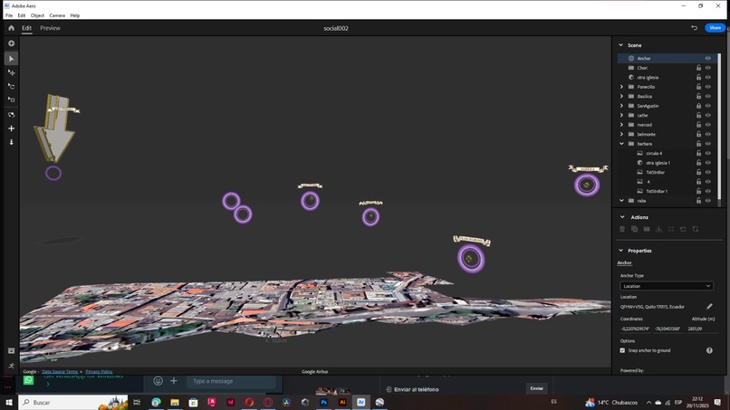730x410 pixels.
Task: Toggle visibility of belmonte group
Action: (x=707, y=134)
